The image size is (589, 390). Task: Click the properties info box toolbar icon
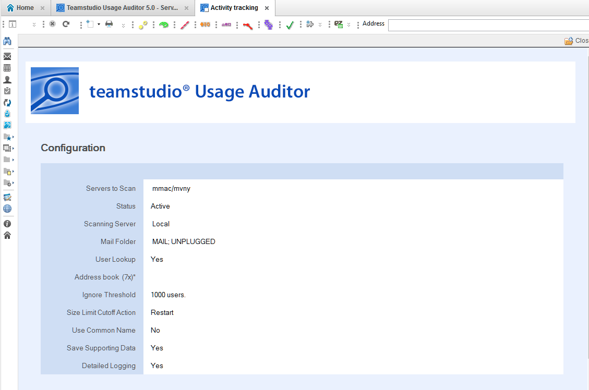pyautogui.click(x=13, y=25)
